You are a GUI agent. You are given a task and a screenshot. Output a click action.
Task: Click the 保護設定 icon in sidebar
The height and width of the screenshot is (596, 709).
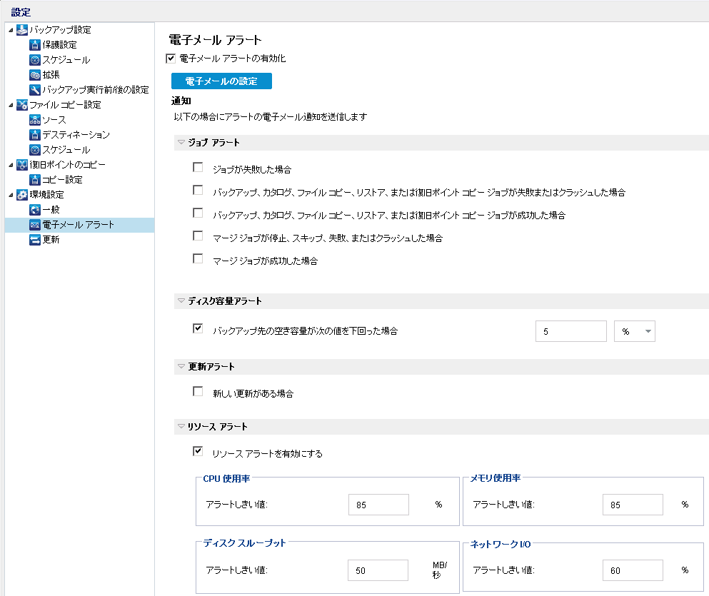[x=35, y=45]
